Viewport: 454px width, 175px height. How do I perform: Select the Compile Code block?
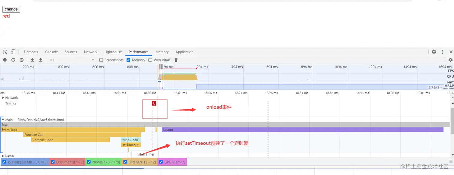pyautogui.click(x=71, y=140)
